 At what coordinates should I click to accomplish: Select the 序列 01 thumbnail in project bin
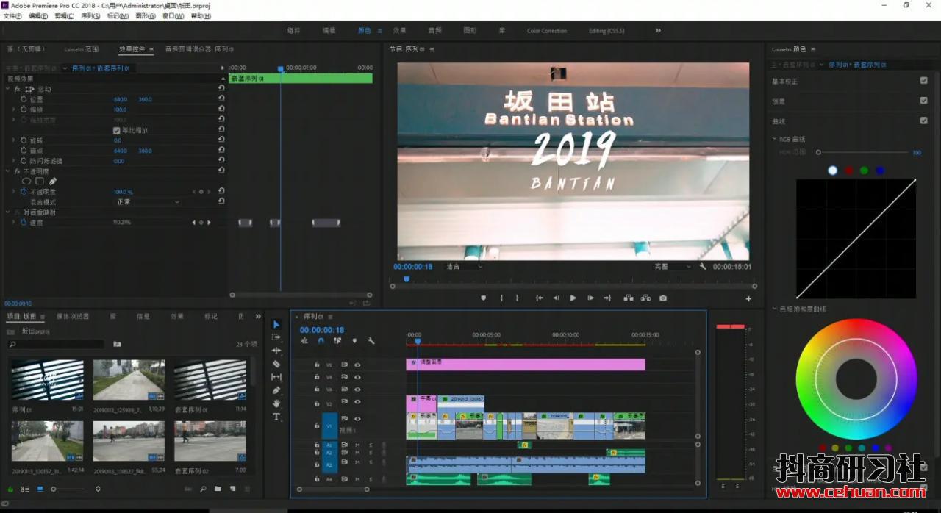tap(47, 380)
